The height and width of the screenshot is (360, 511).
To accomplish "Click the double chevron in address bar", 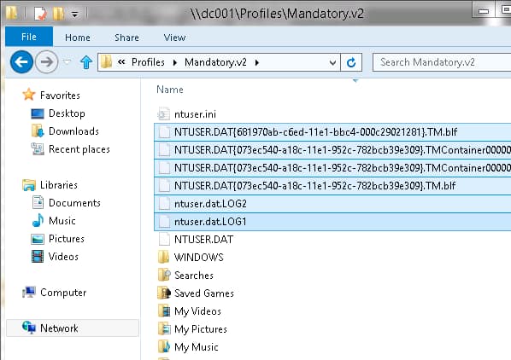I will pyautogui.click(x=121, y=62).
